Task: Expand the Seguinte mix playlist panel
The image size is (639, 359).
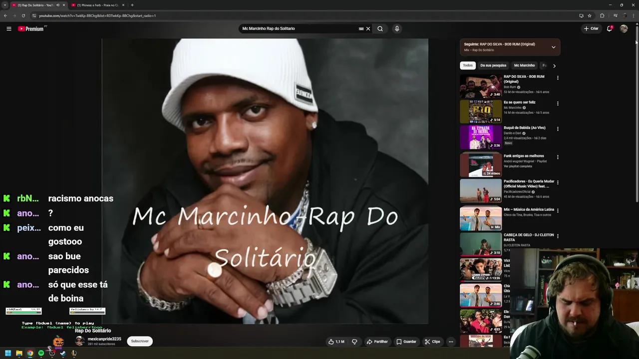Action: tap(553, 47)
